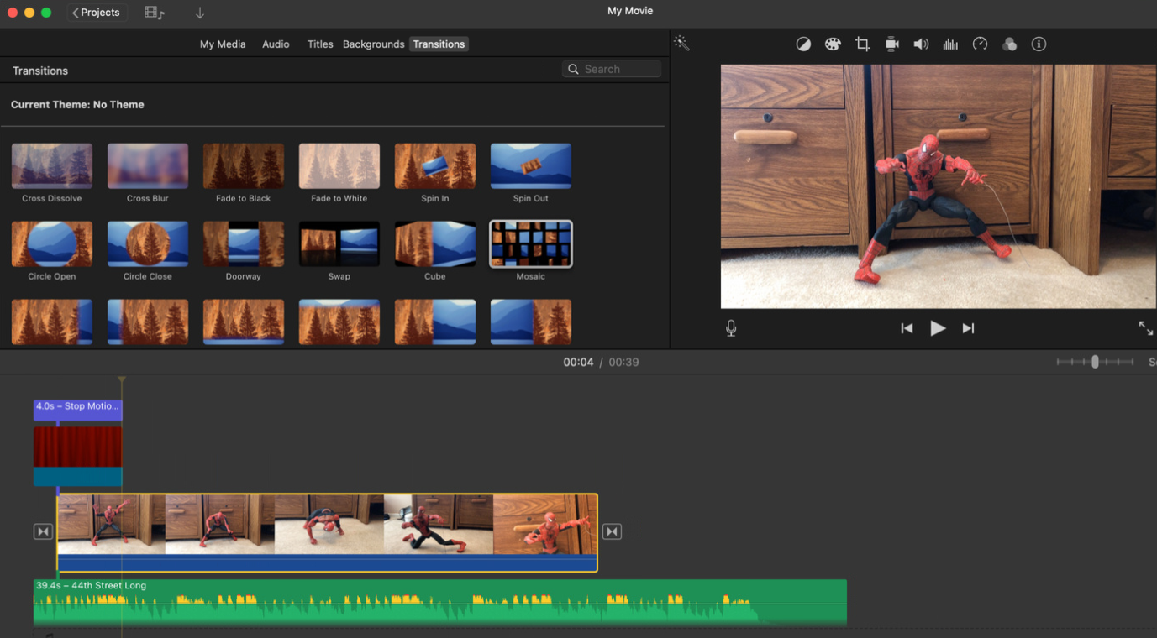Click the media import filmstrip icon
This screenshot has width=1157, height=638.
coord(154,13)
